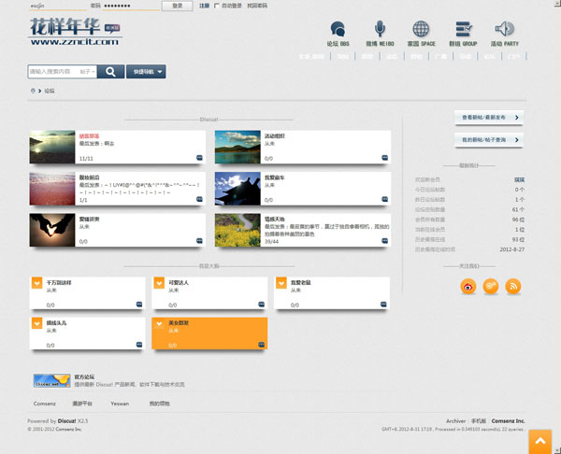Screen dimensions: 561x454
Task: Expand the 快捷导航 quick navigation dropdown
Action: 146,72
